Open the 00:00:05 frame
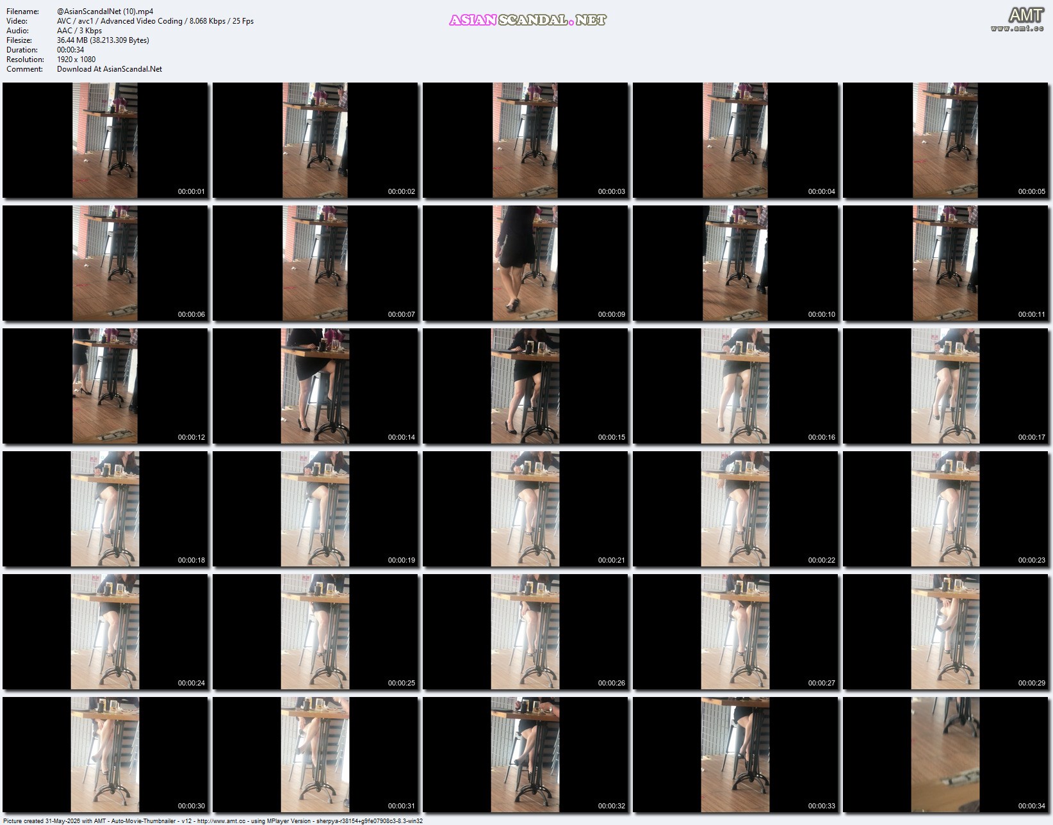1053x825 pixels. pyautogui.click(x=945, y=140)
